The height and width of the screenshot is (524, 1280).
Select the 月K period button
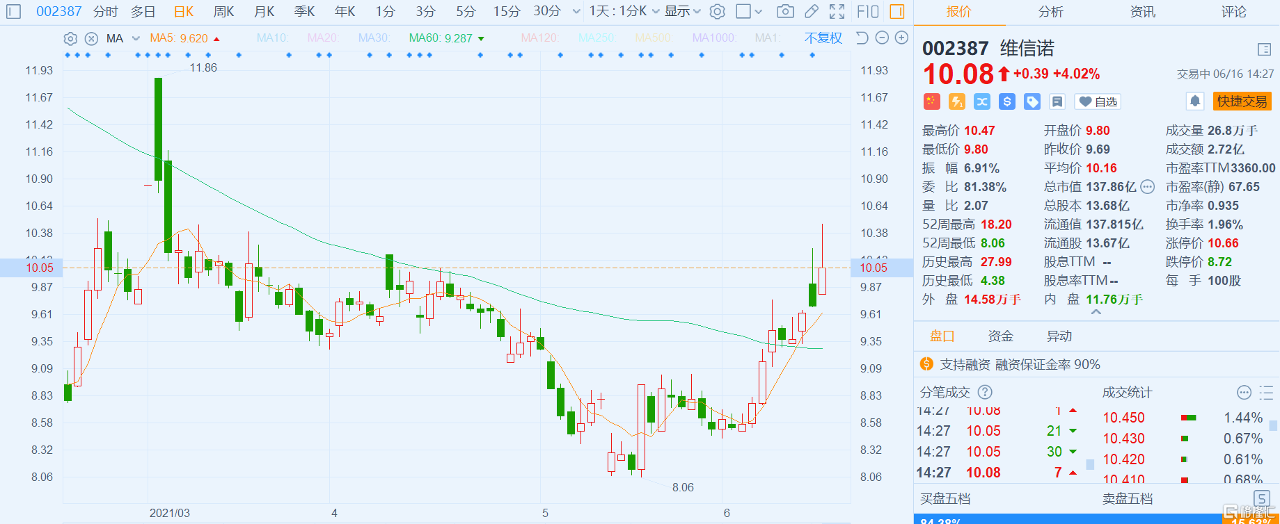click(x=264, y=11)
